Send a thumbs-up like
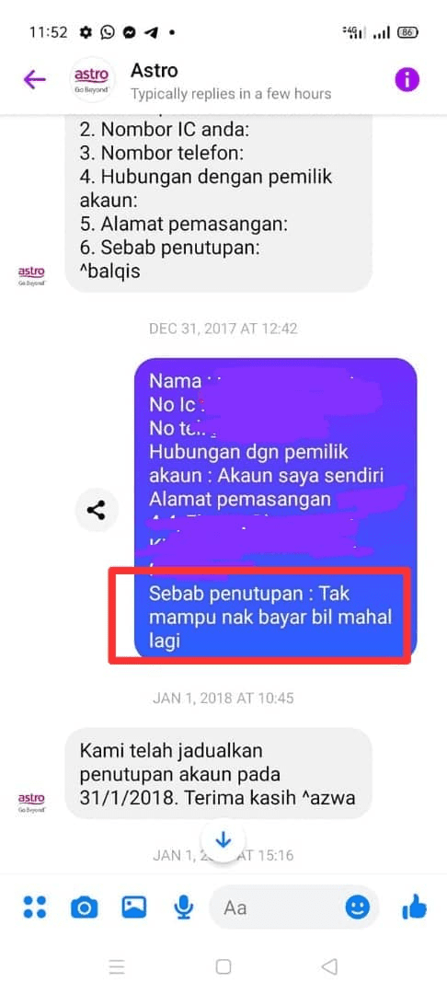 [x=414, y=907]
